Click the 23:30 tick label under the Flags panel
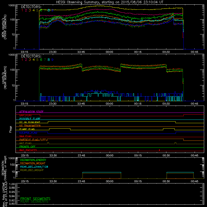 53,156
